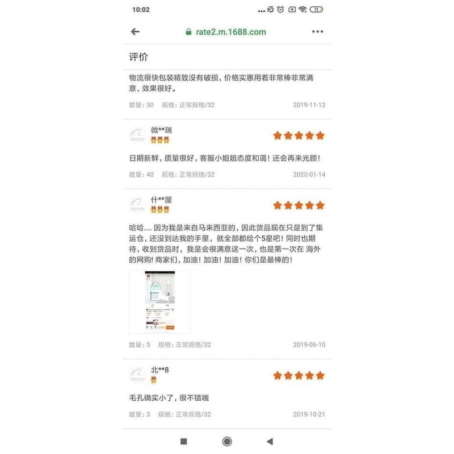Image resolution: width=454 pixels, height=454 pixels.
Task: Tap the Android triangle back button
Action: [270, 442]
